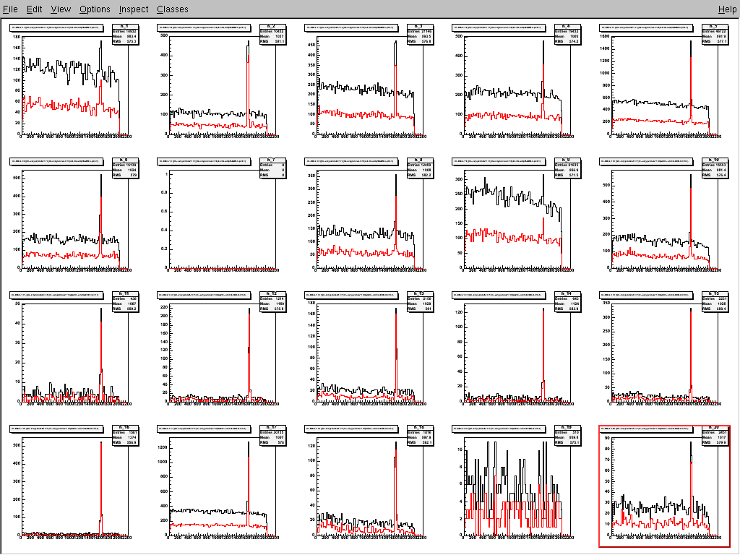Select the h_13 statistics box
Image resolution: width=740 pixels, height=555 pixels.
[x=420, y=301]
